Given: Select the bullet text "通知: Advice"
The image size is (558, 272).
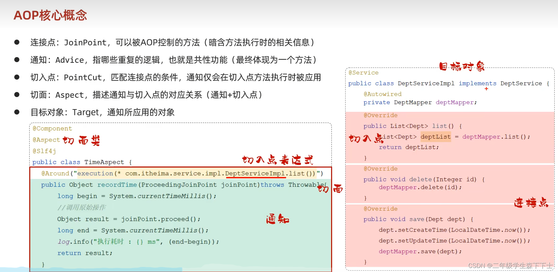Looking at the screenshot, I should (57, 60).
